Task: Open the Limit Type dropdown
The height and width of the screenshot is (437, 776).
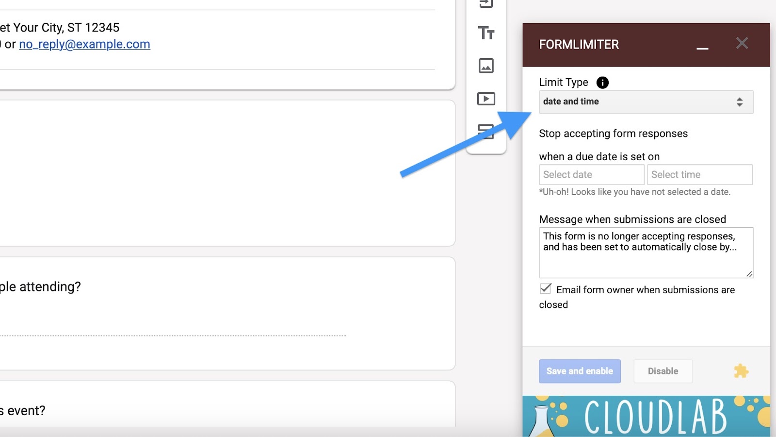Action: pyautogui.click(x=646, y=102)
